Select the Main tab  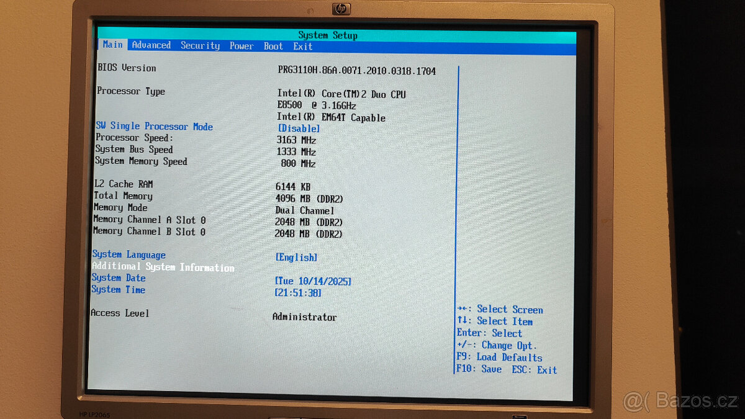tap(112, 44)
